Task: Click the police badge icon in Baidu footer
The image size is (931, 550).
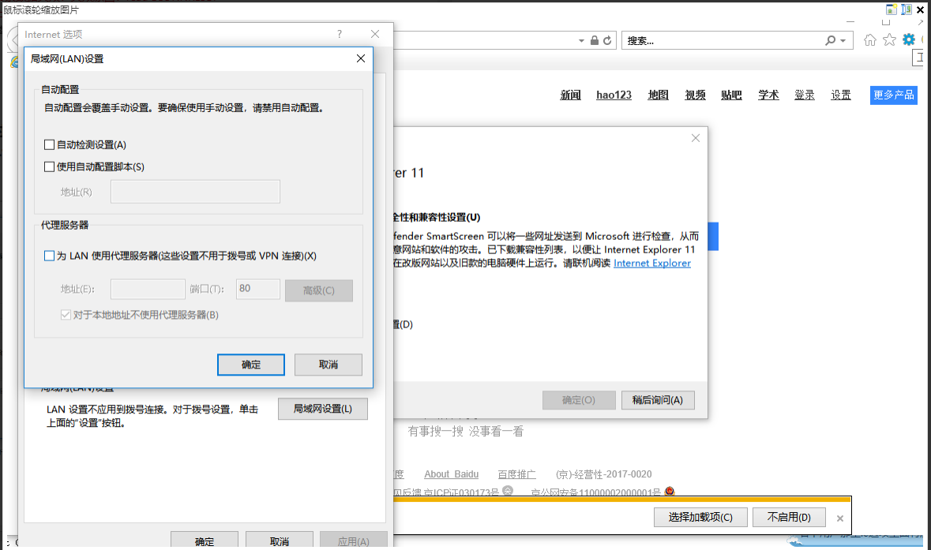Action: click(x=670, y=492)
